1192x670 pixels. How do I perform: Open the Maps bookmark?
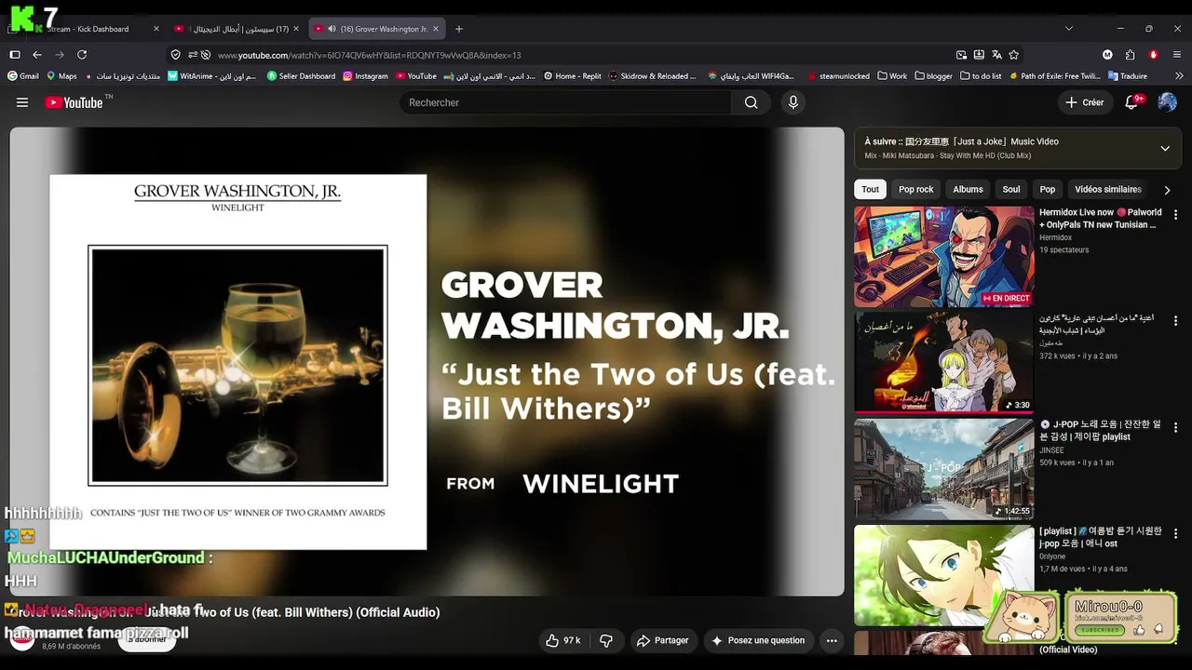tap(61, 76)
